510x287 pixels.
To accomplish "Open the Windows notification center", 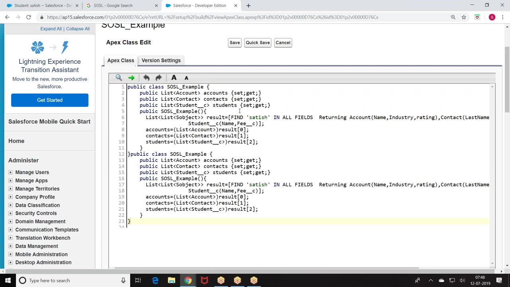I will tap(499, 280).
